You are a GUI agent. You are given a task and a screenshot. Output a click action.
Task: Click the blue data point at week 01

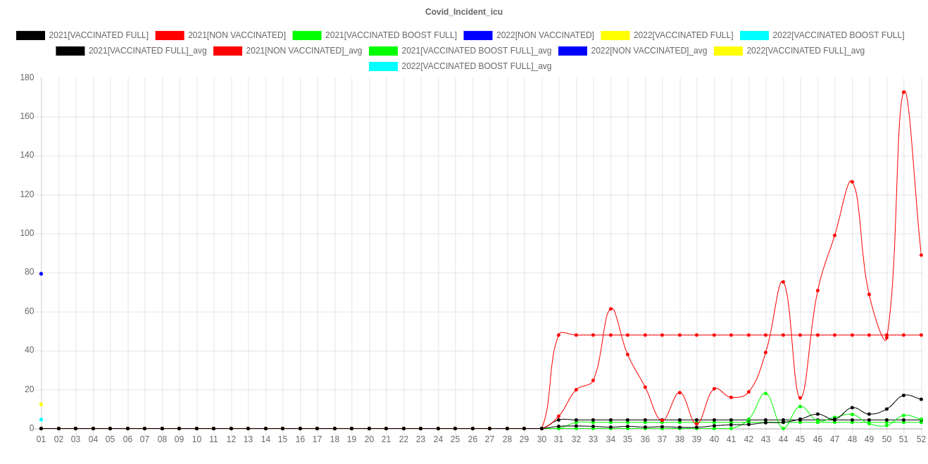41,273
